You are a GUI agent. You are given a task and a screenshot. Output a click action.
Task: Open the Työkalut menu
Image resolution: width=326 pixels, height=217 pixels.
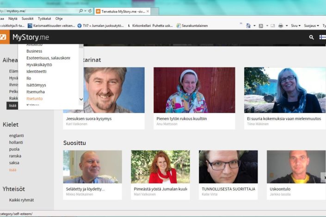click(x=44, y=18)
